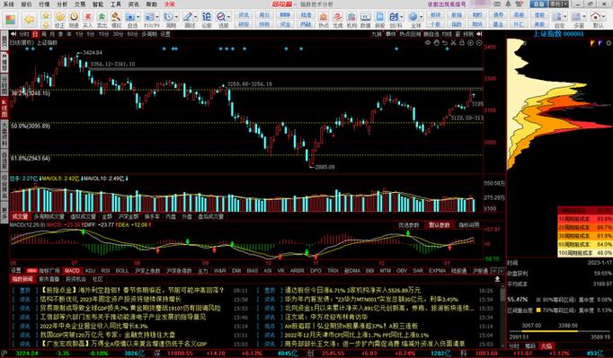Expand the 周期 period dropdown arrow
The image size is (613, 358).
point(176,17)
